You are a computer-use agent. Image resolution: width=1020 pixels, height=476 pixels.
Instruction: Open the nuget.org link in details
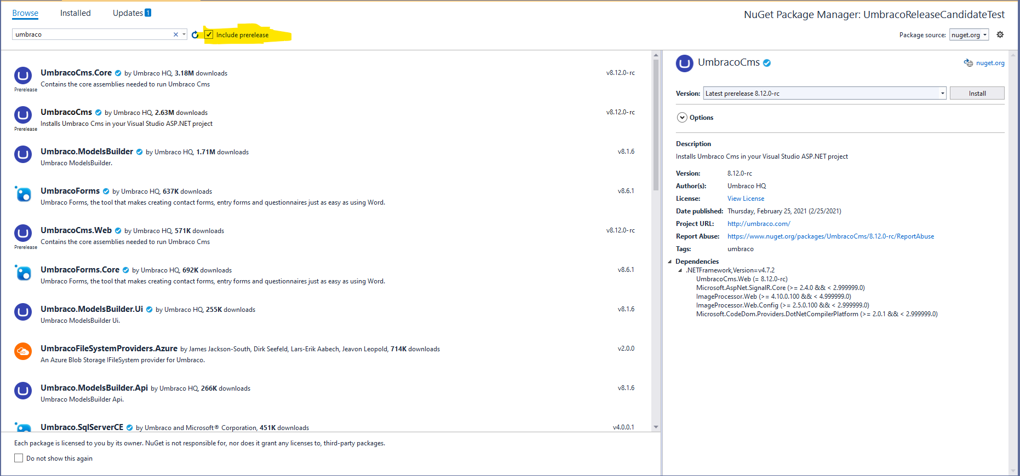990,63
